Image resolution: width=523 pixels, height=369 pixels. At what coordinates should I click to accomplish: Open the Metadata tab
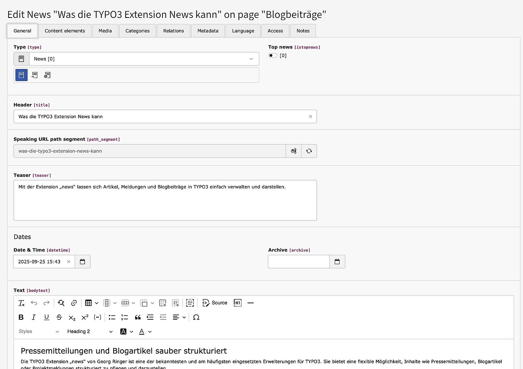pos(208,31)
